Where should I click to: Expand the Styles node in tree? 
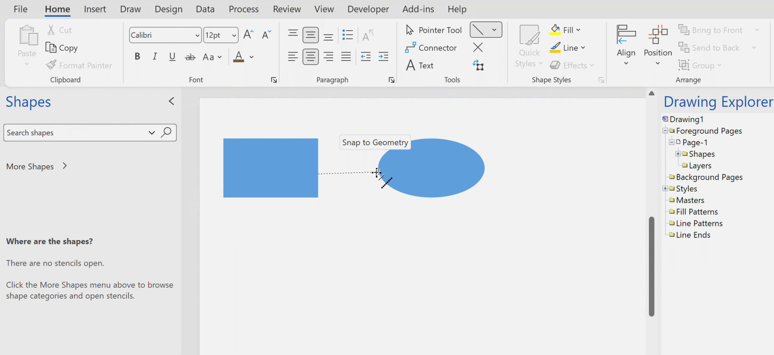[x=665, y=189]
